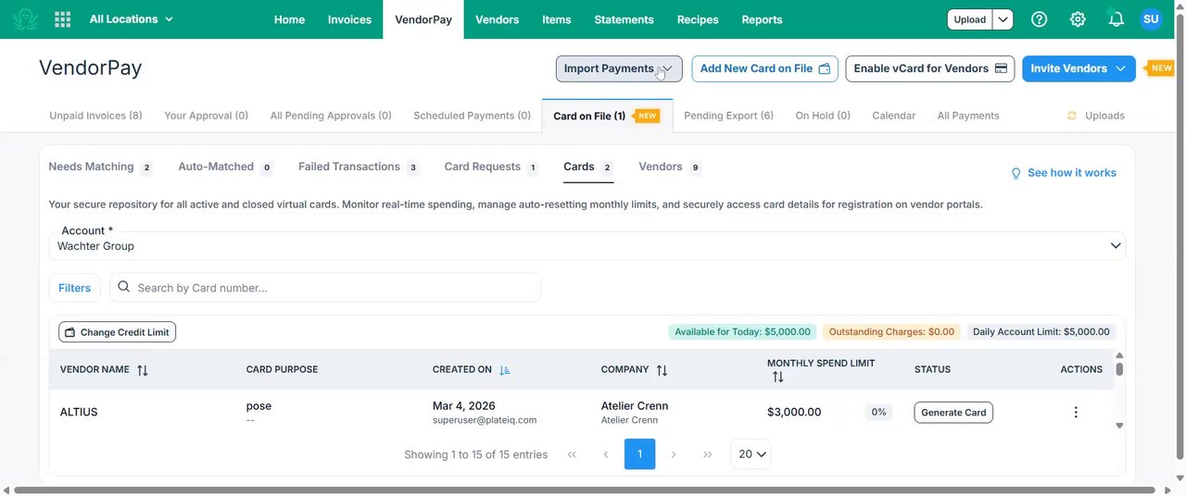Click the $3,000.00 spend limit value
The image size is (1186, 496).
[794, 412]
